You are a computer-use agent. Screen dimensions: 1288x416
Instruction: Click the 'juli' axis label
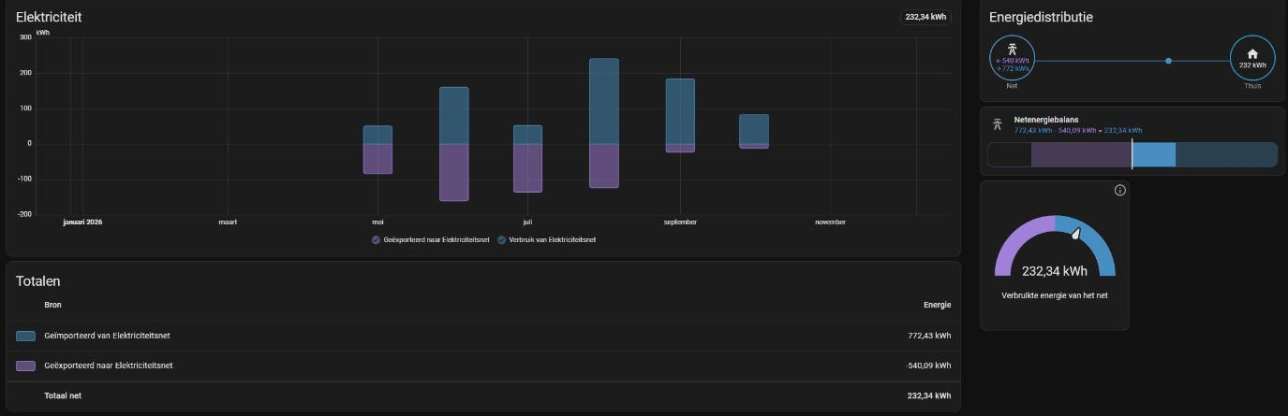click(527, 222)
